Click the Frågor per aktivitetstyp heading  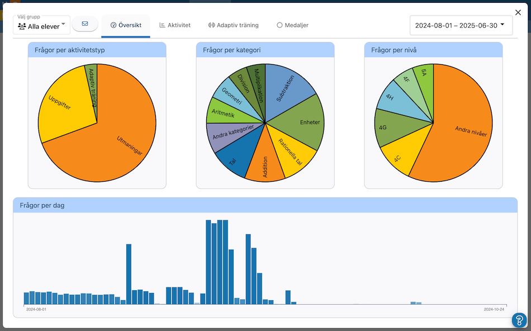pos(70,50)
